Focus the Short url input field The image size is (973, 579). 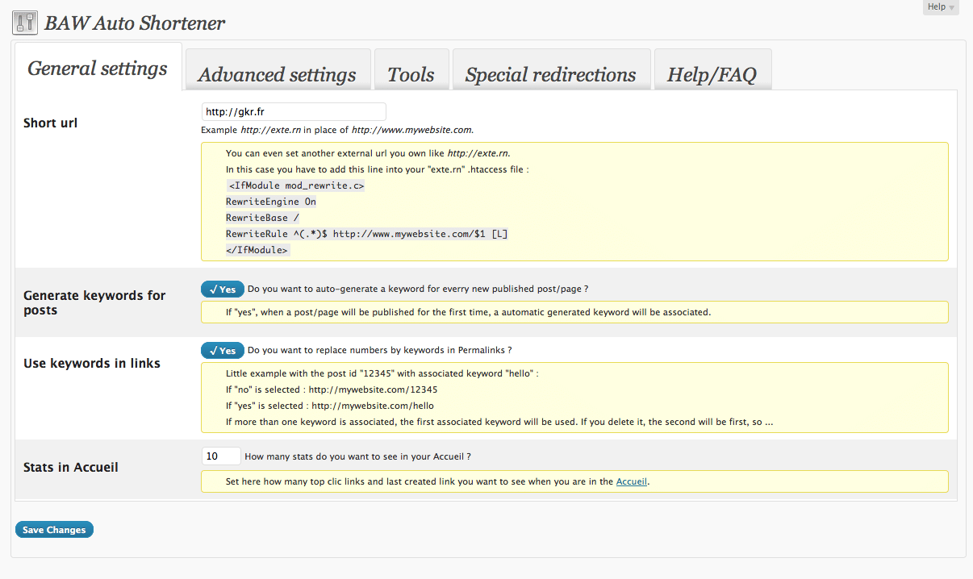[294, 112]
